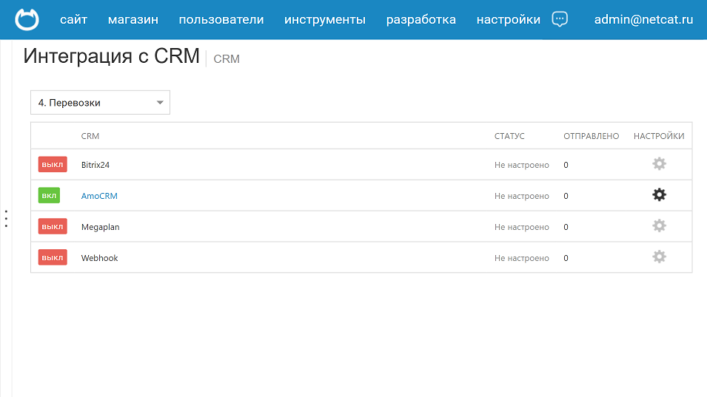Disable AmoCRM integration via вкл toggle
Viewport: 707px width, 397px height.
[49, 196]
